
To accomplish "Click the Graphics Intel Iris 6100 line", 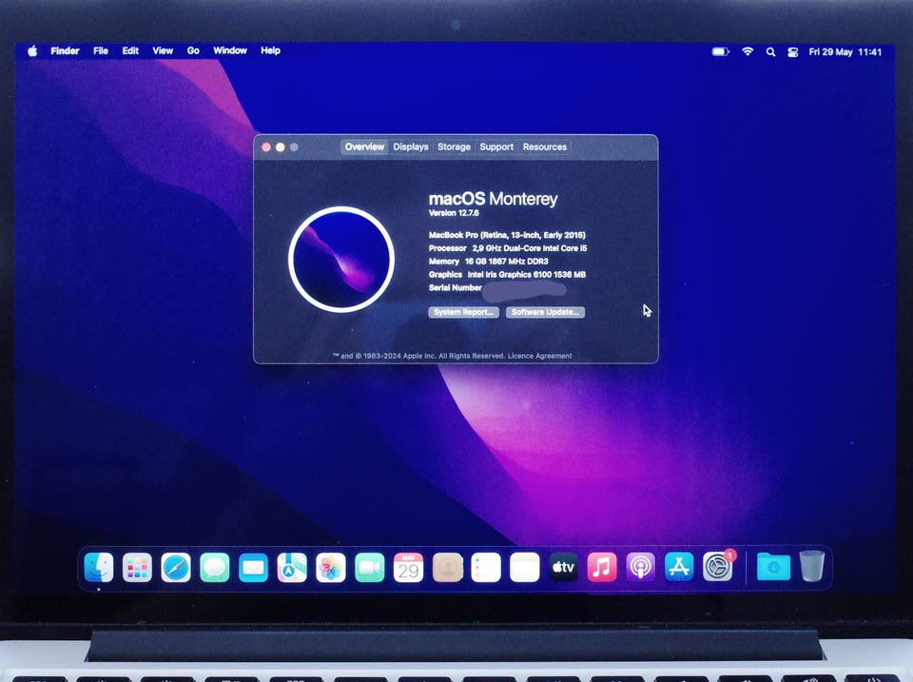I will coord(507,274).
